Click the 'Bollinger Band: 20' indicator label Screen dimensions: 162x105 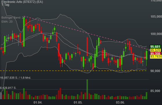pyautogui.click(x=13, y=18)
